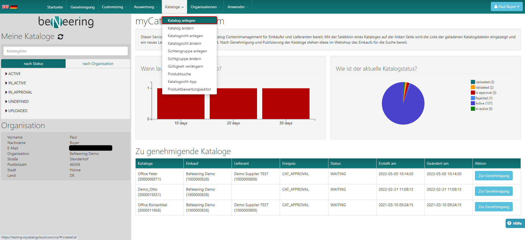Select the nach Status tab
Screen dimensions: 525x240
[x=33, y=64]
